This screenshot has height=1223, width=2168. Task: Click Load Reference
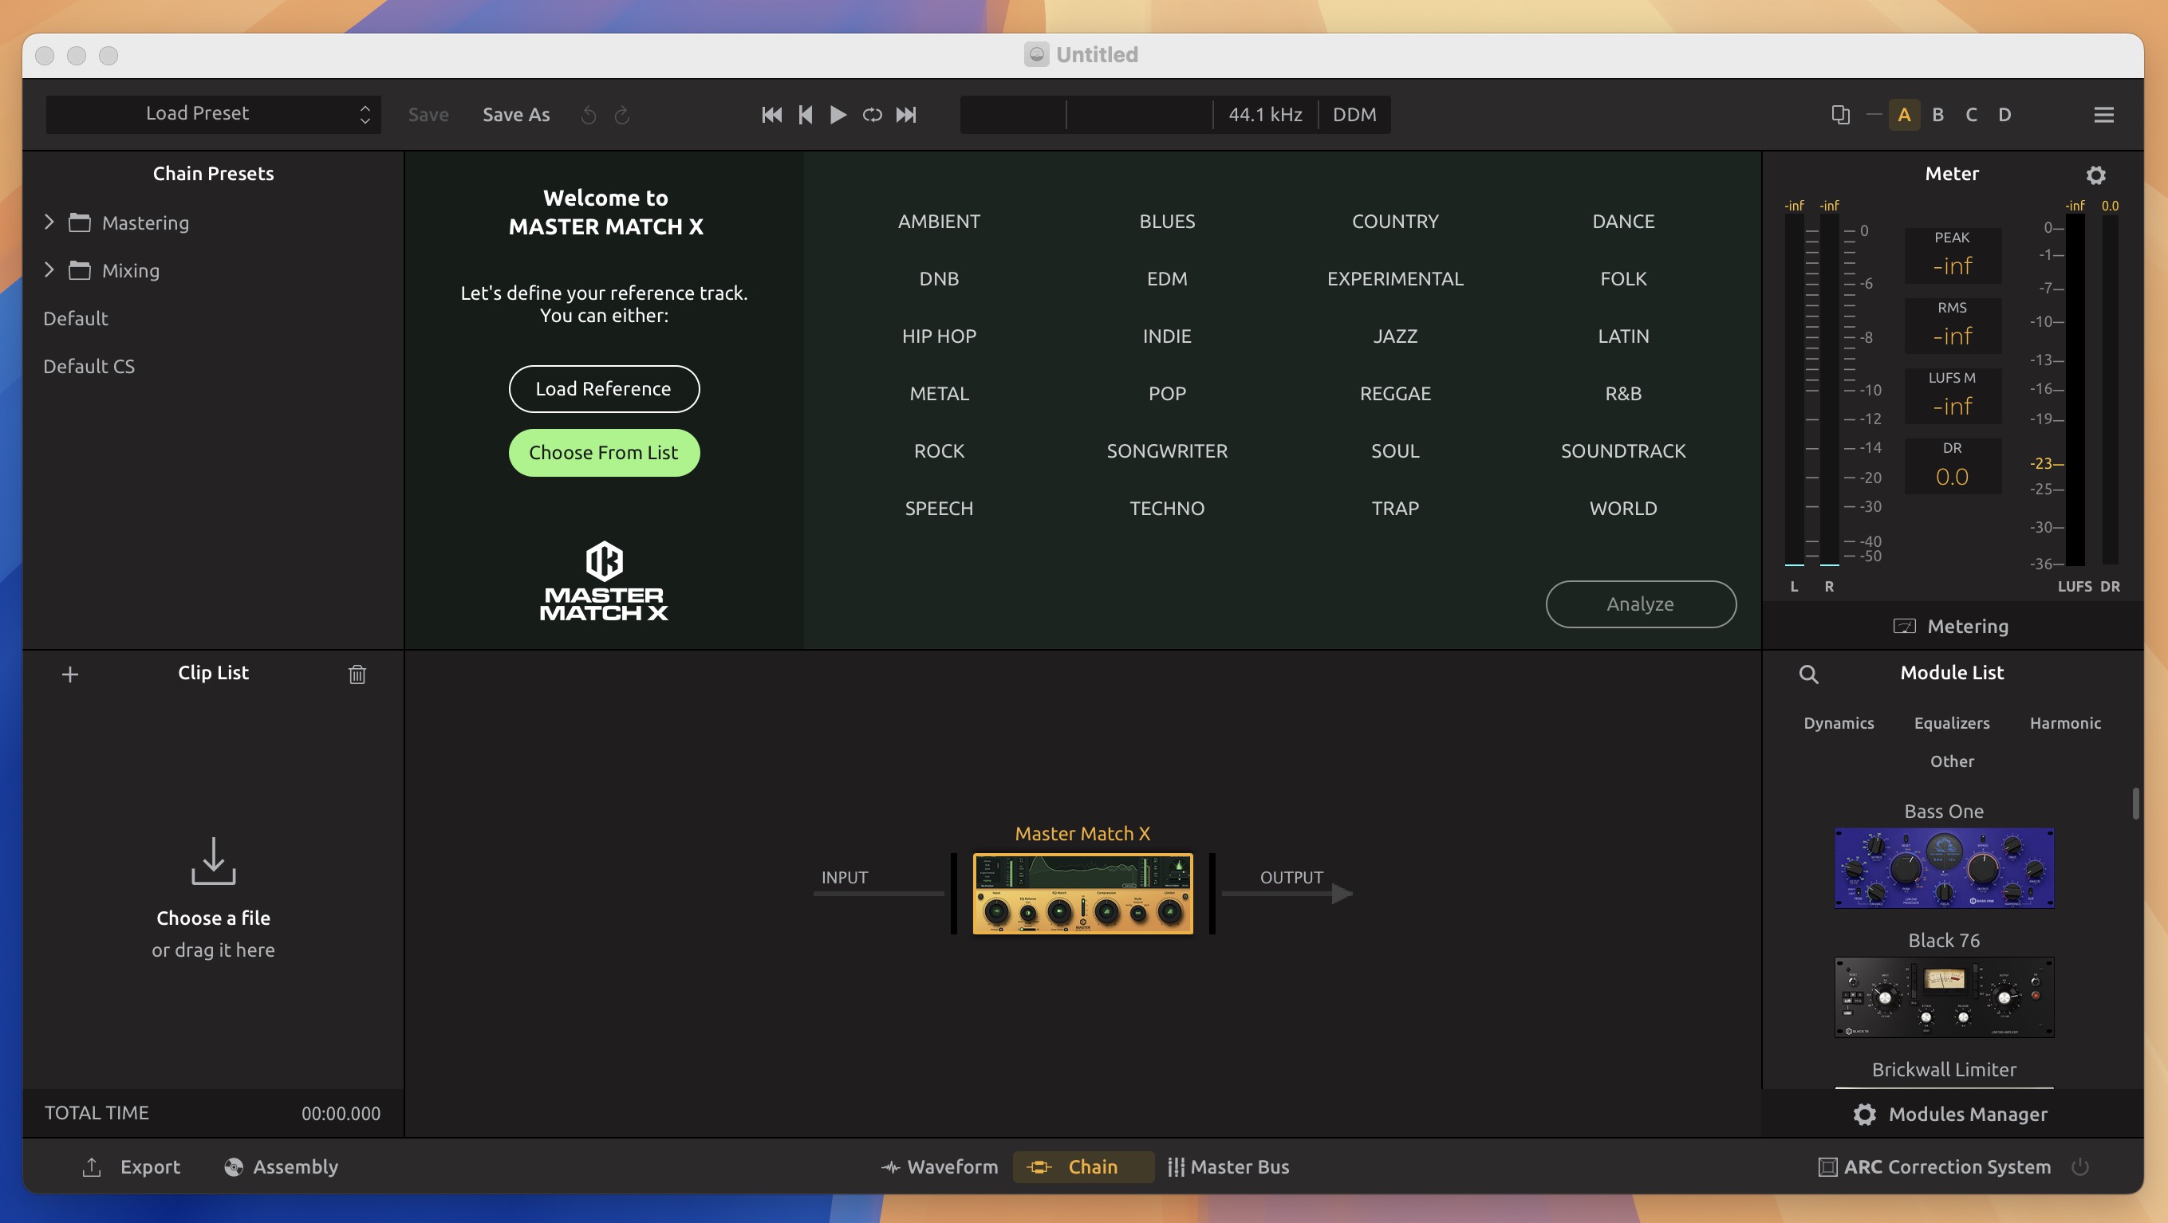604,388
